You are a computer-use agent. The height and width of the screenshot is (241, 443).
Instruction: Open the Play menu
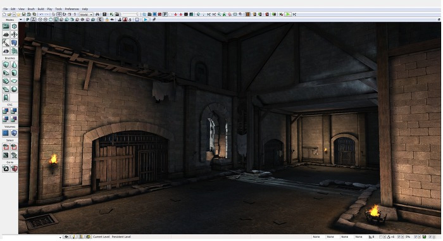coord(50,9)
